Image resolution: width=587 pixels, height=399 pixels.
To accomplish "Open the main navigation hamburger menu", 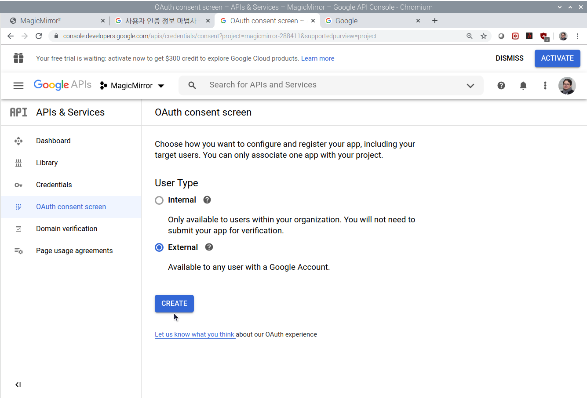I will click(x=18, y=86).
